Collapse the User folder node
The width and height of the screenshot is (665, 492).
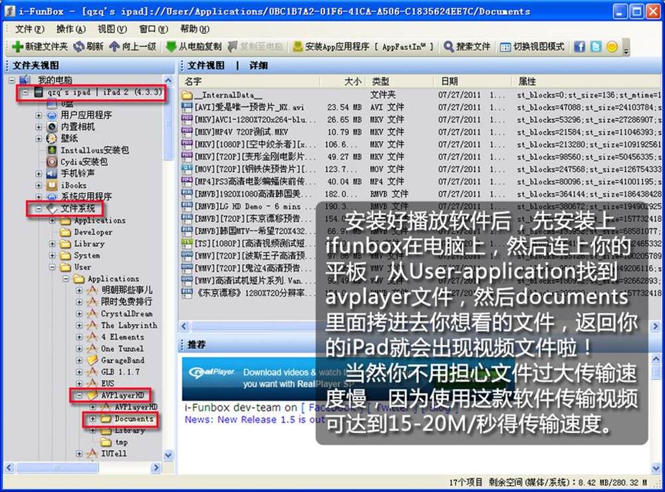tap(52, 267)
